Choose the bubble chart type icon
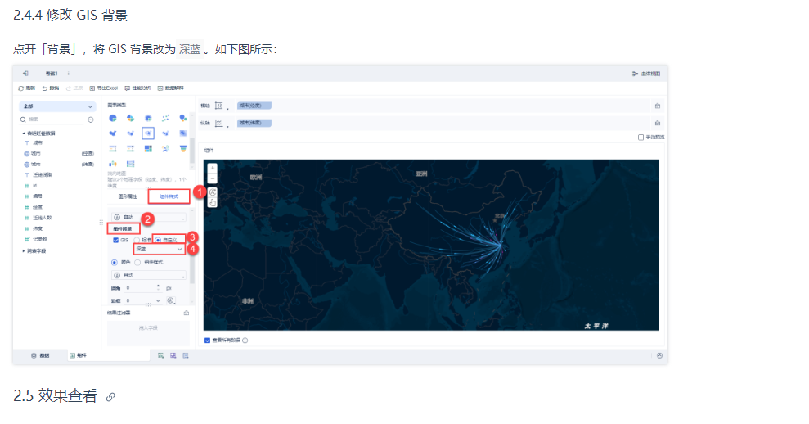 click(x=182, y=118)
